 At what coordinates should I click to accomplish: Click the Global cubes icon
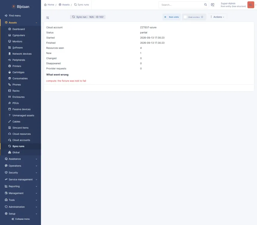[x=10, y=152]
